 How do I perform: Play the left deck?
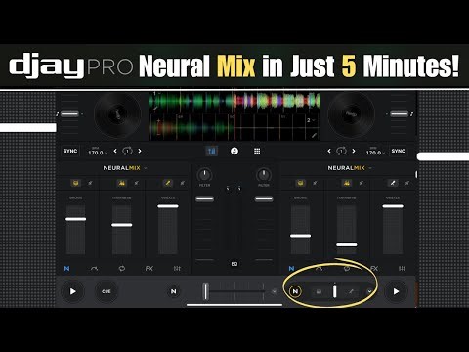click(73, 291)
